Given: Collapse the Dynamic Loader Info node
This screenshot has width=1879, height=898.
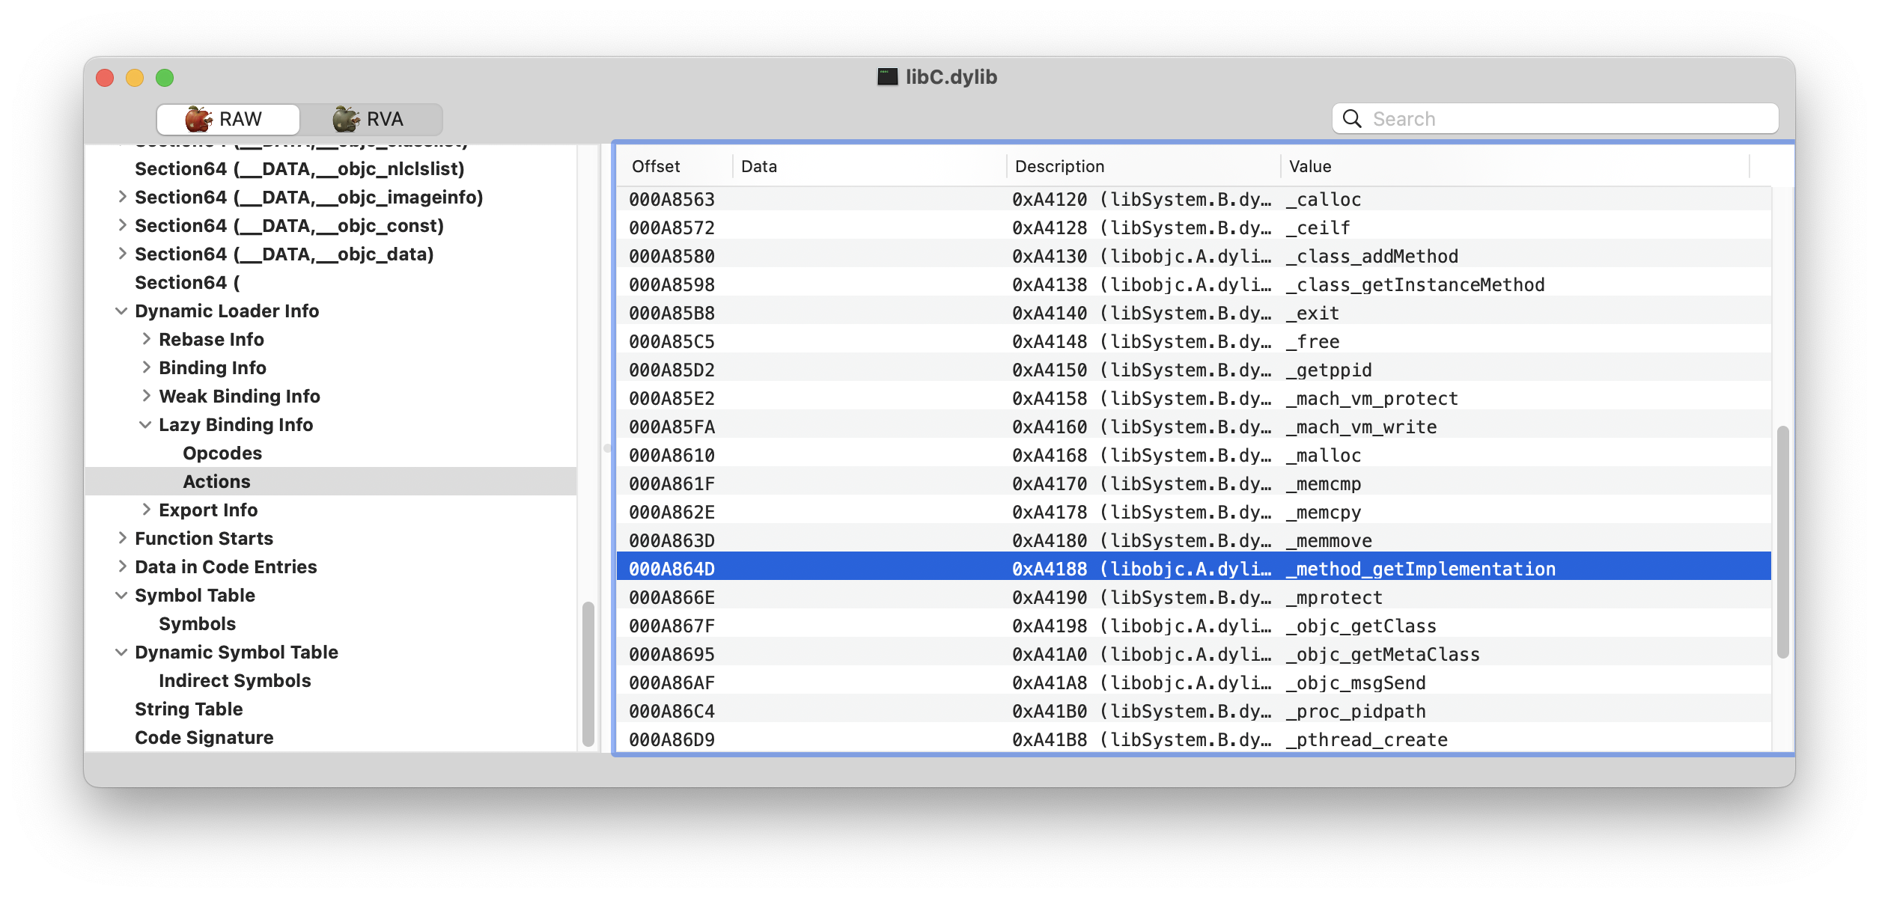Looking at the screenshot, I should coord(121,311).
